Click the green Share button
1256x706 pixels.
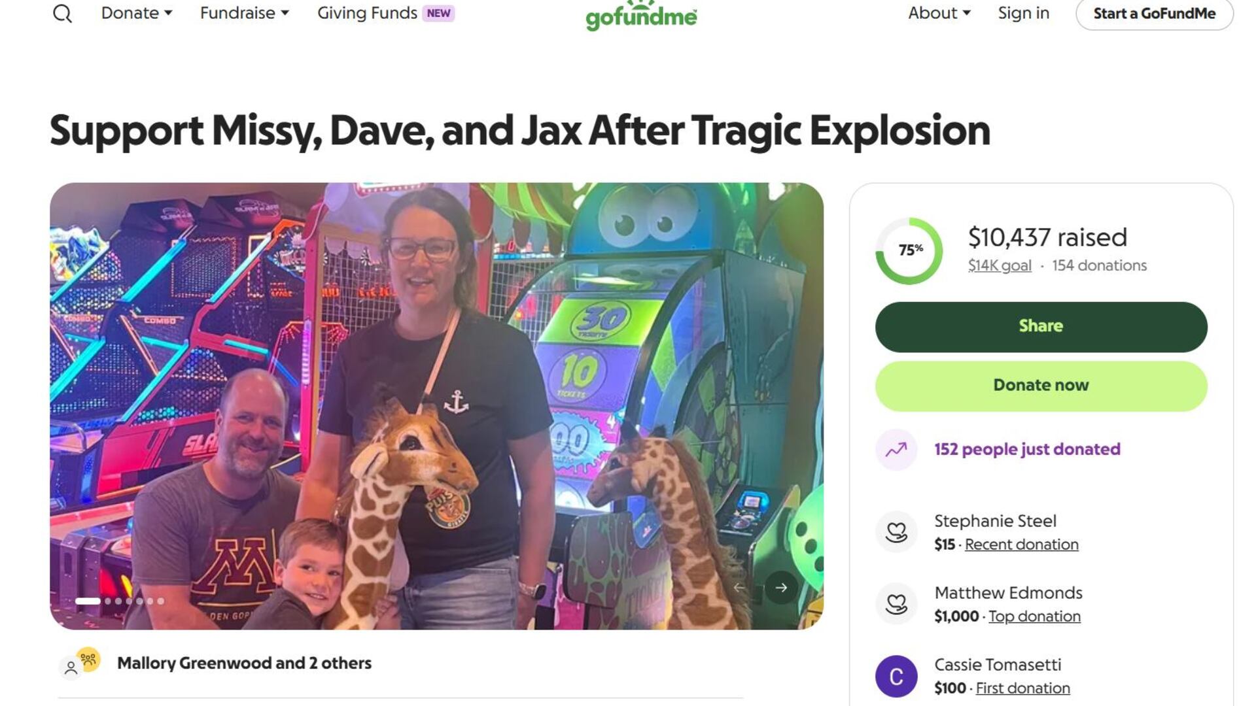[x=1041, y=326]
